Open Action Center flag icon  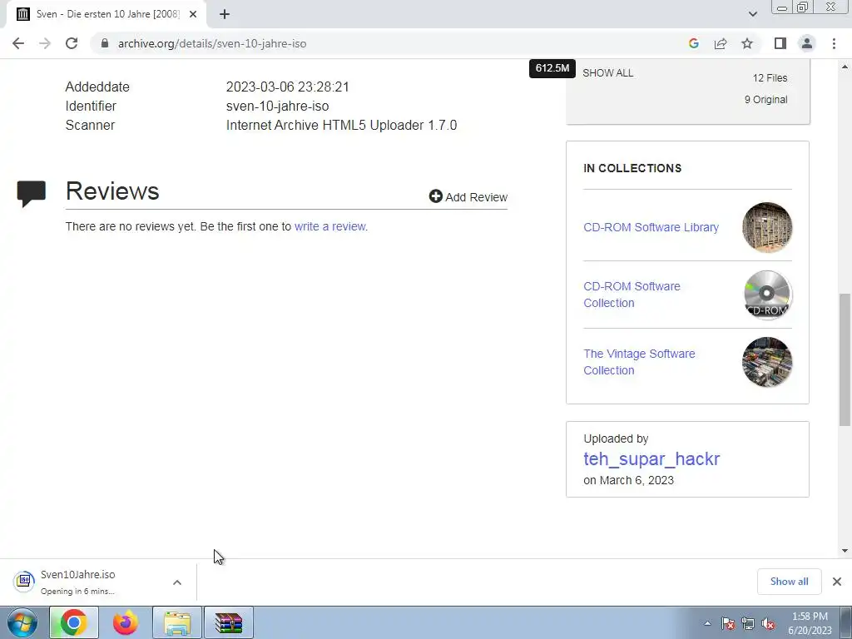(x=727, y=624)
